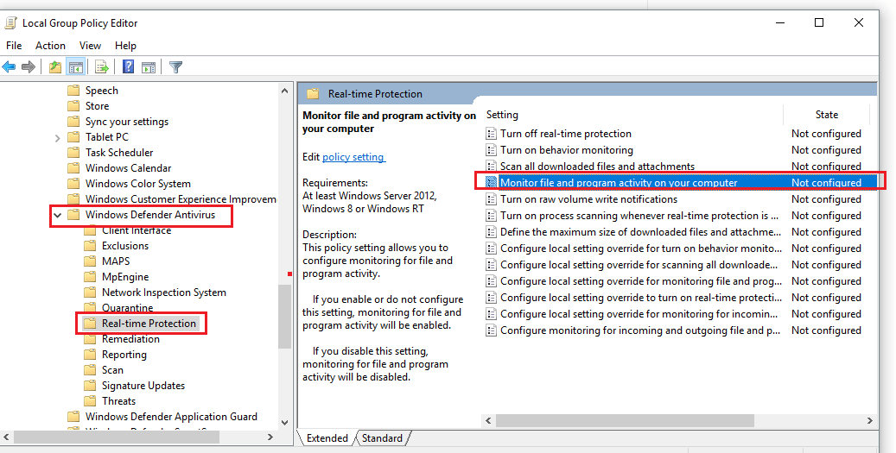The width and height of the screenshot is (896, 453).
Task: Select the Threats folder
Action: point(119,401)
